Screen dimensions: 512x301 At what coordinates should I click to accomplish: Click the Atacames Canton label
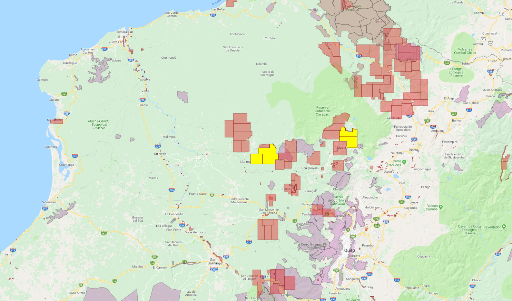pos(88,51)
